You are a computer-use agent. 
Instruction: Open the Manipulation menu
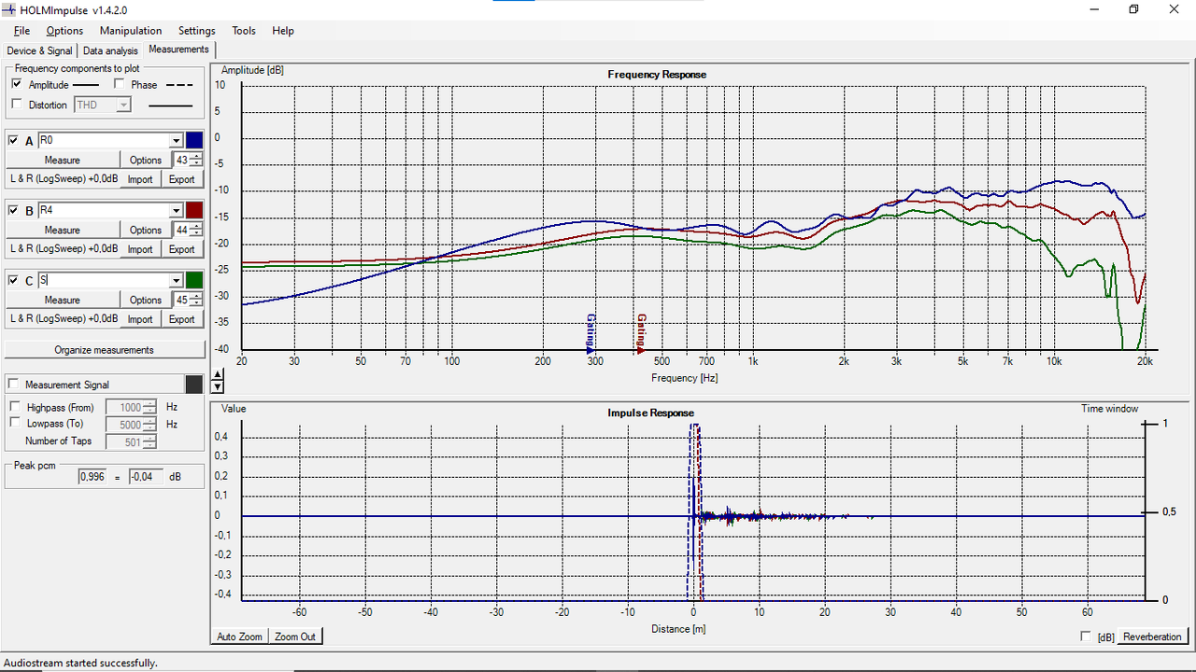[131, 31]
